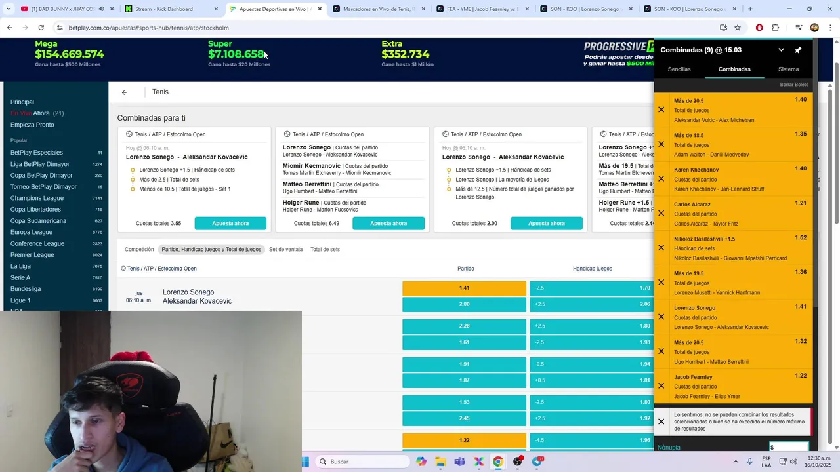Select Kovacevic match odds 2.80

(x=464, y=305)
